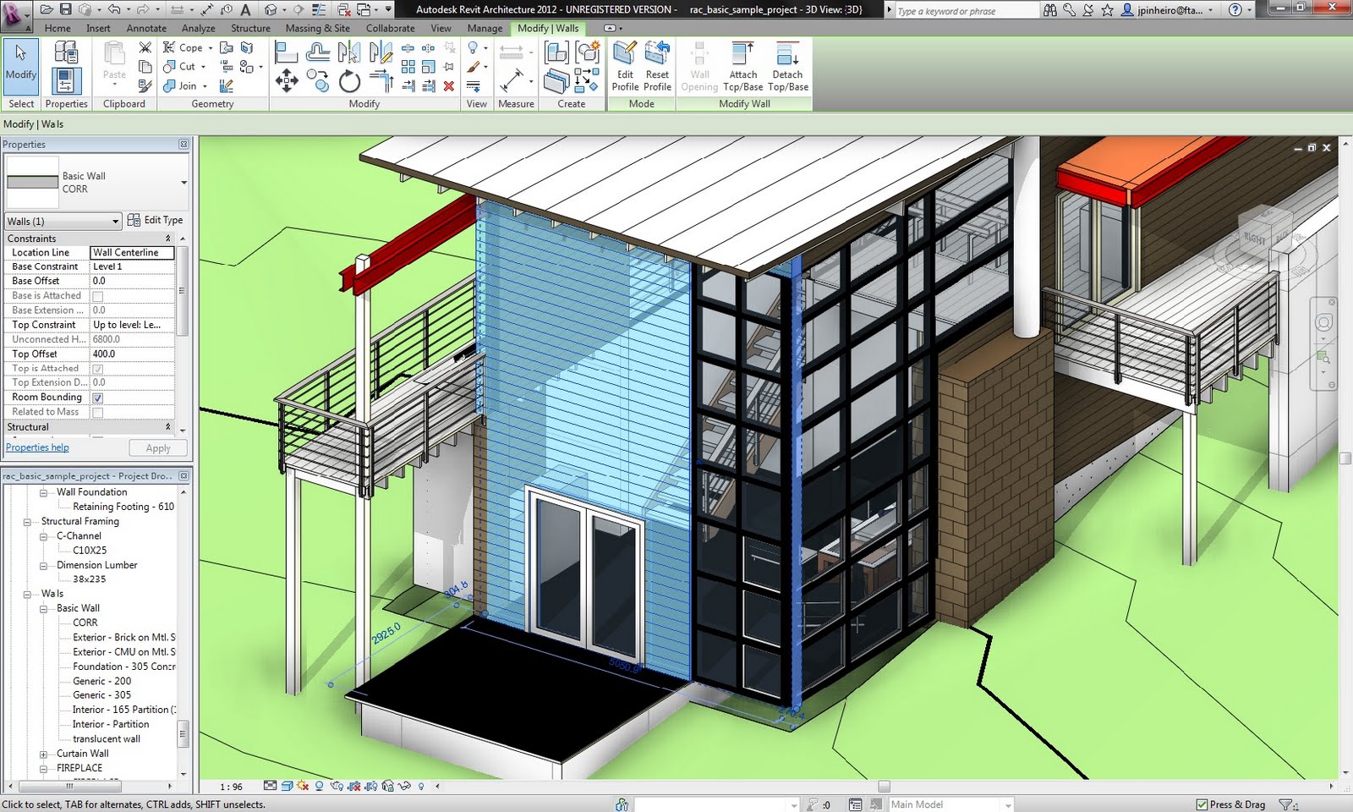This screenshot has height=812, width=1353.
Task: Click the Apply button in Properties
Action: tap(157, 447)
